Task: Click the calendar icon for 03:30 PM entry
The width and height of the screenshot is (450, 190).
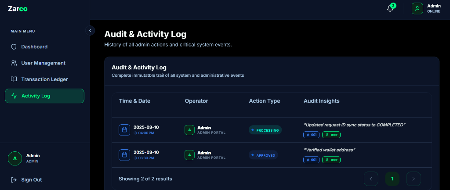Action: click(x=124, y=155)
